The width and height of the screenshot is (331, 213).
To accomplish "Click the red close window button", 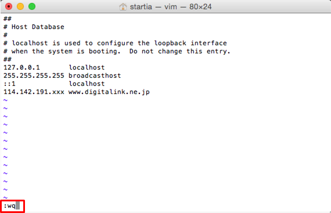I will (9, 6).
